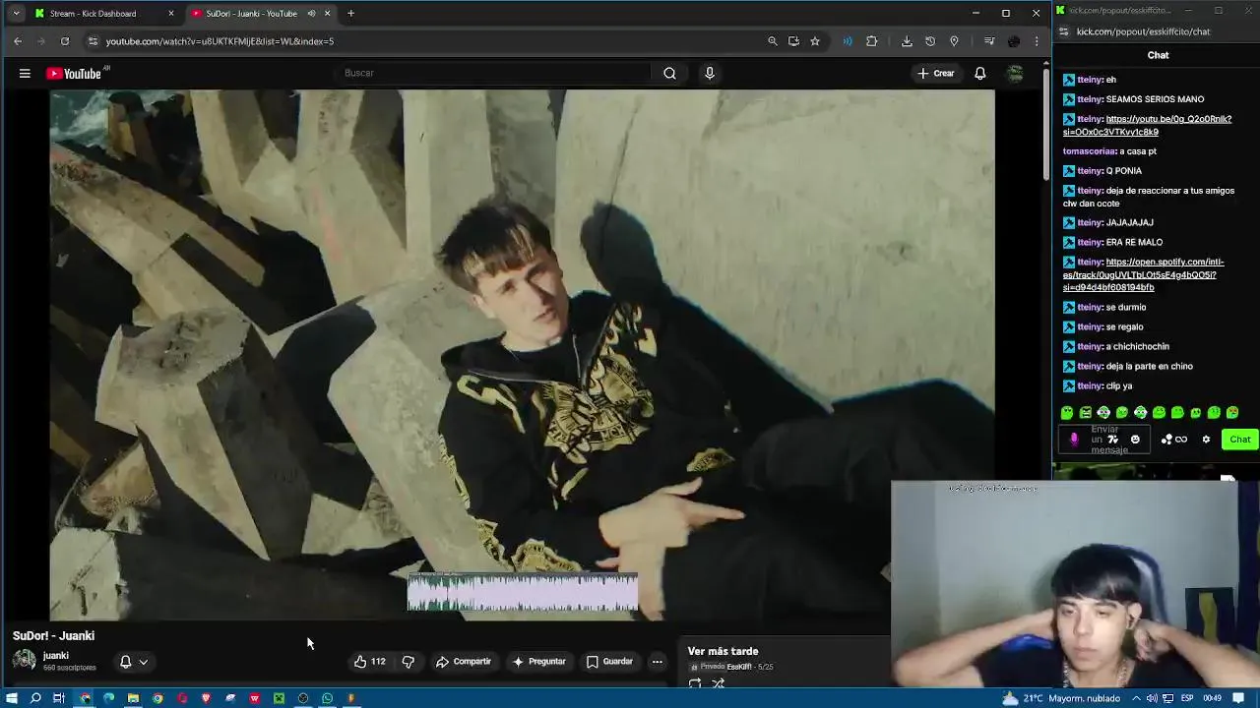Open more actions three-dot menu under video

pyautogui.click(x=657, y=662)
